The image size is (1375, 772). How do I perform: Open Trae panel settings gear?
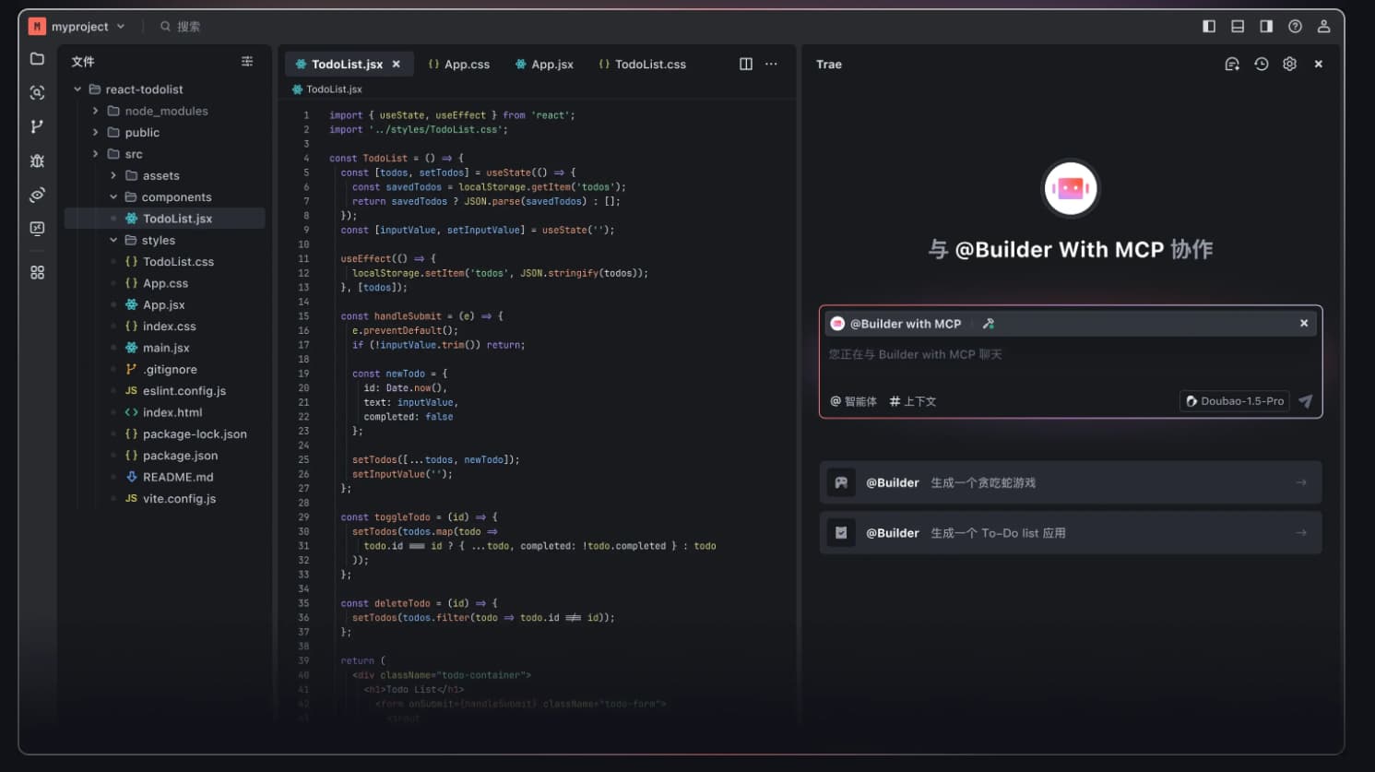(x=1289, y=64)
